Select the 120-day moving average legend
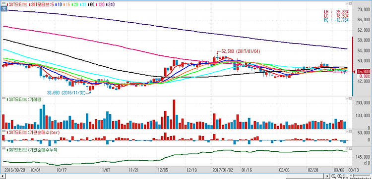The image size is (372, 179). click(101, 4)
